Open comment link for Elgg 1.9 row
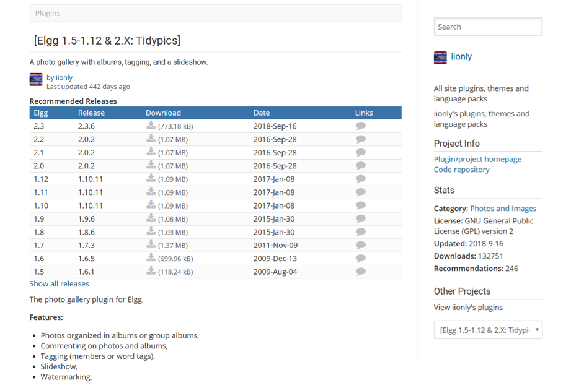The image size is (571, 383). tap(361, 218)
